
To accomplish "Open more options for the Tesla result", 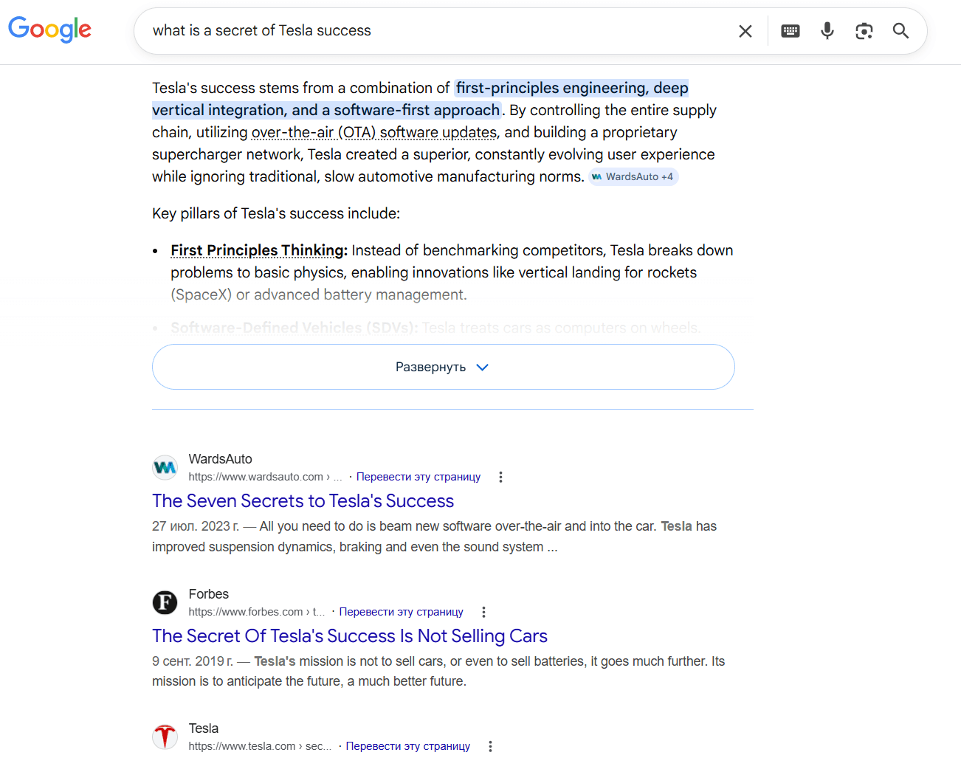I will click(490, 746).
